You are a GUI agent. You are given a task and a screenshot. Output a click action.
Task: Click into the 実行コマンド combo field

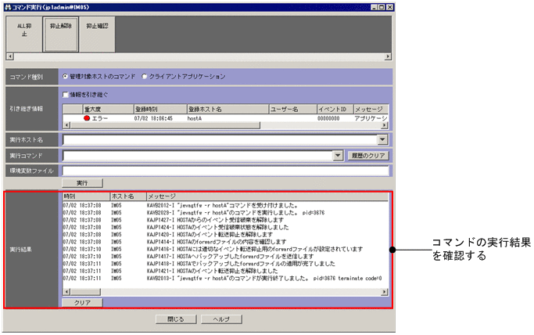[x=198, y=156]
